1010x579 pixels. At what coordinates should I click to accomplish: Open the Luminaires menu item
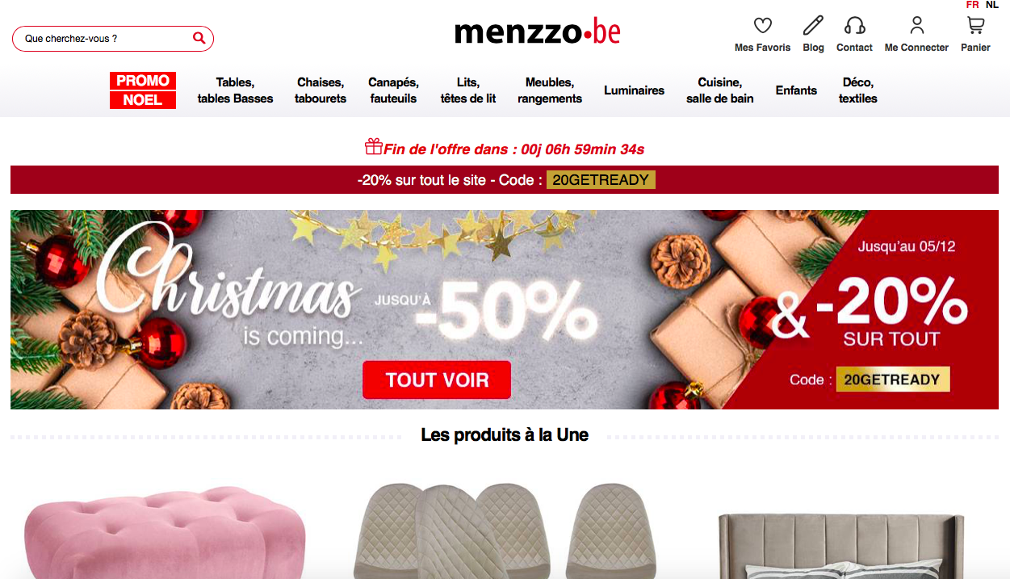634,90
